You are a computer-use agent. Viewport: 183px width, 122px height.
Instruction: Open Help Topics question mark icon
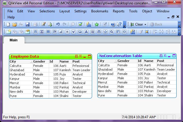click(113, 24)
